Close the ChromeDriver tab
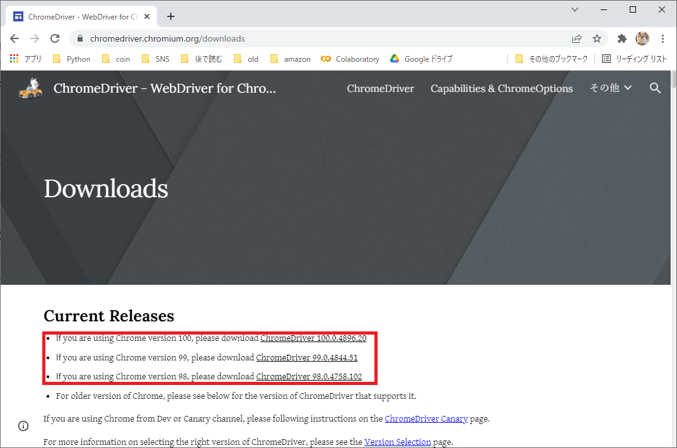677x448 pixels. [147, 16]
